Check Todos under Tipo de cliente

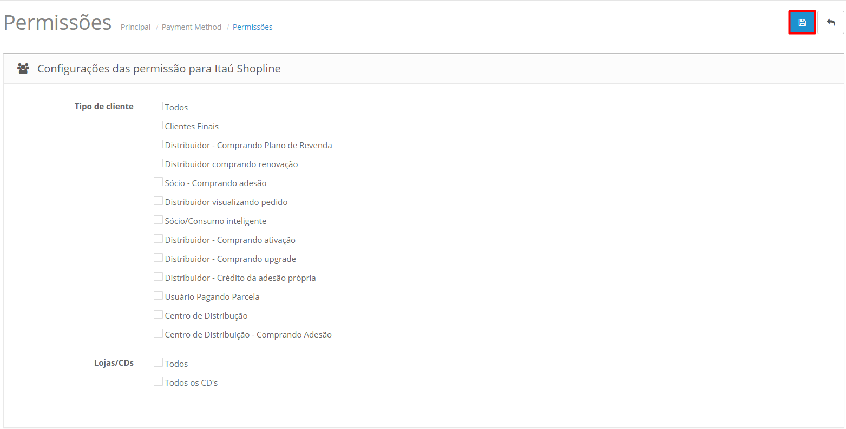(158, 107)
